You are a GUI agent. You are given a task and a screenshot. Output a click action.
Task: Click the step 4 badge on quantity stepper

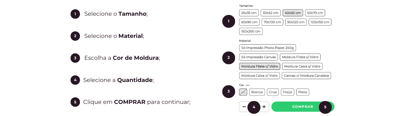pos(254,107)
